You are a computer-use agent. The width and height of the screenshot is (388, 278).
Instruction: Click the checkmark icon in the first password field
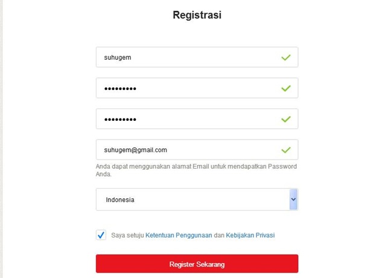coord(285,88)
